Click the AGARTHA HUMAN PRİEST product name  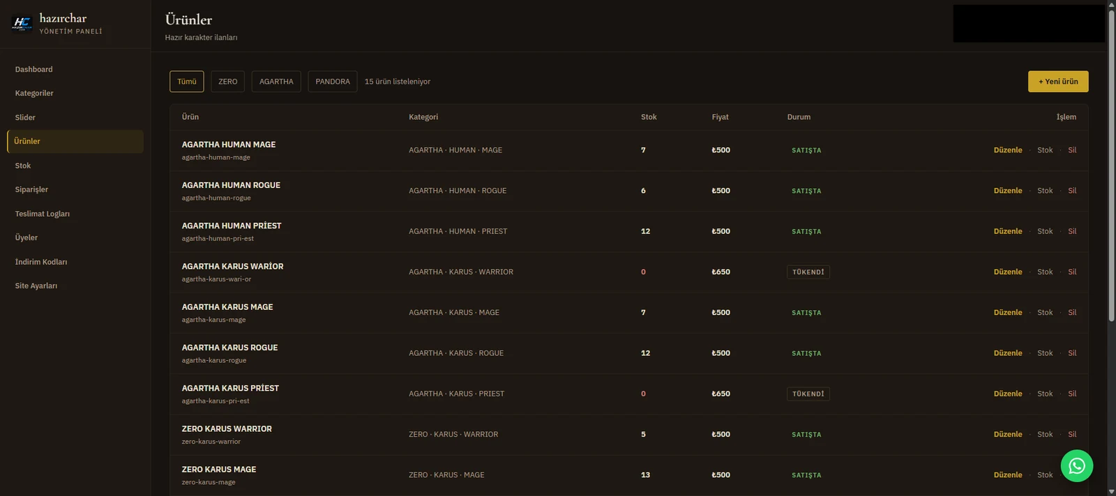tap(232, 226)
